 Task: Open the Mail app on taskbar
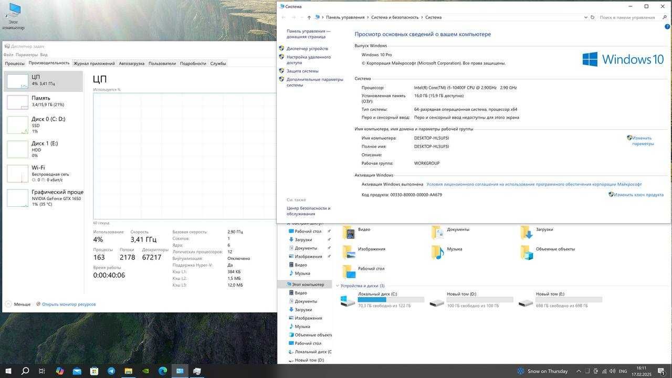click(77, 371)
